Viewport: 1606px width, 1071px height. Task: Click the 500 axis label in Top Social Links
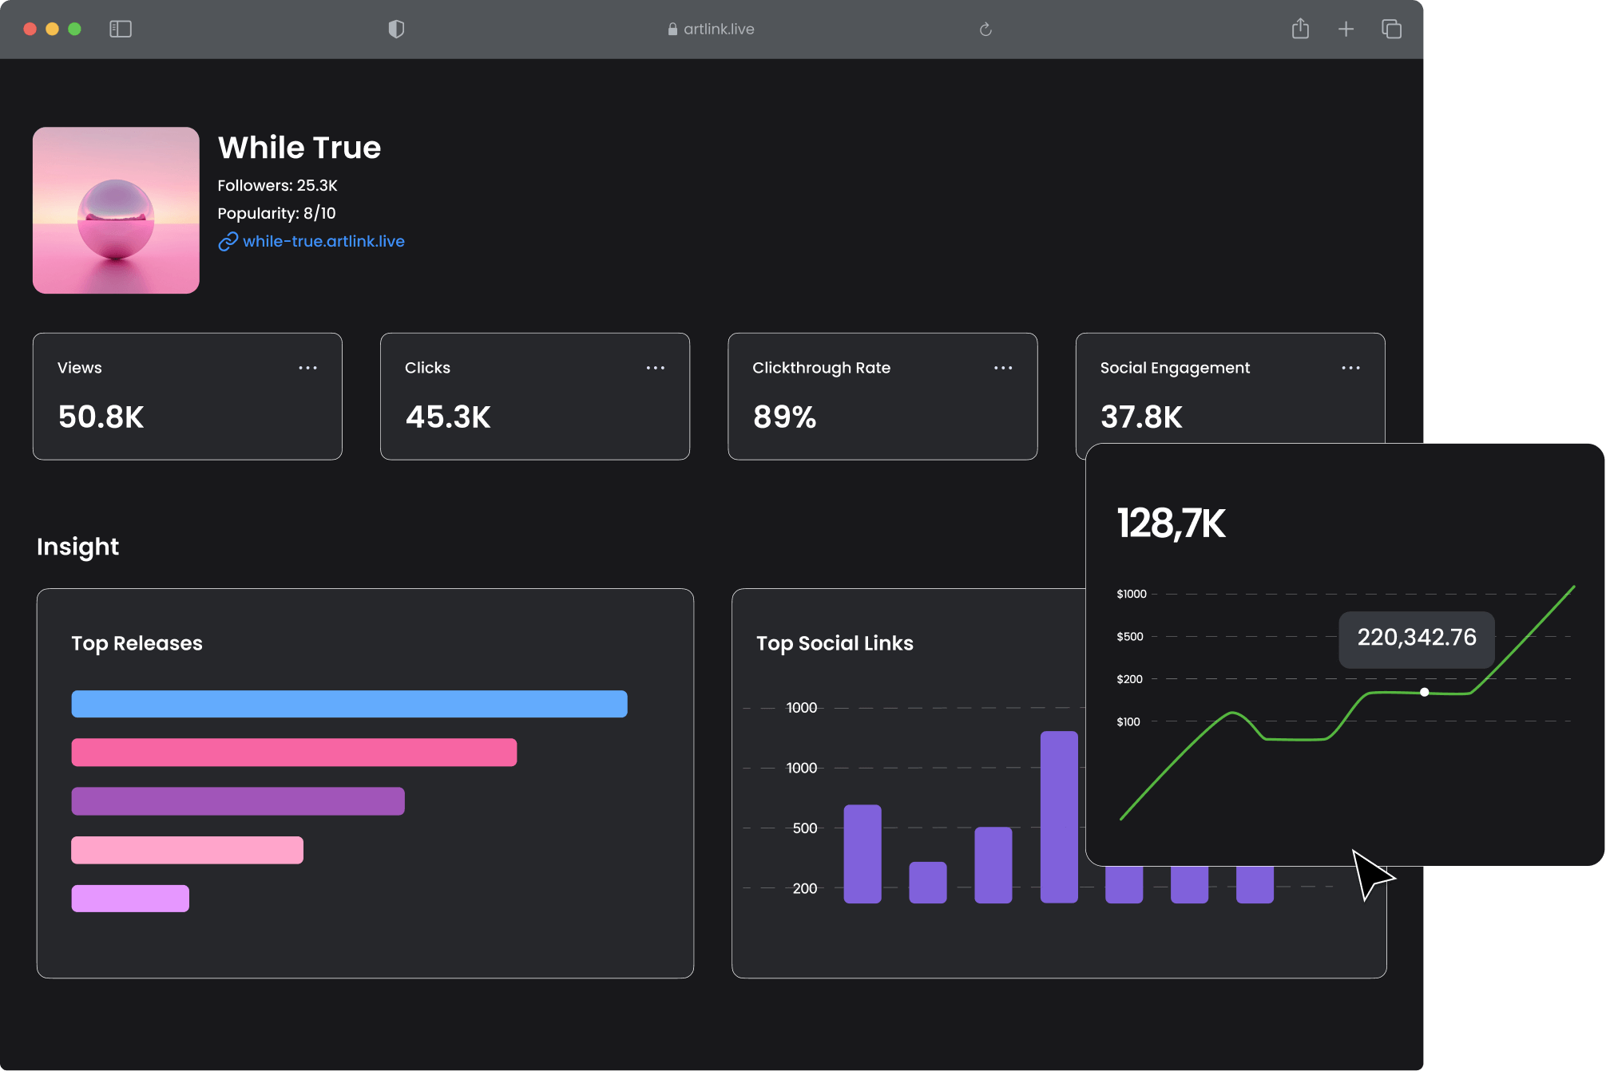tap(805, 828)
